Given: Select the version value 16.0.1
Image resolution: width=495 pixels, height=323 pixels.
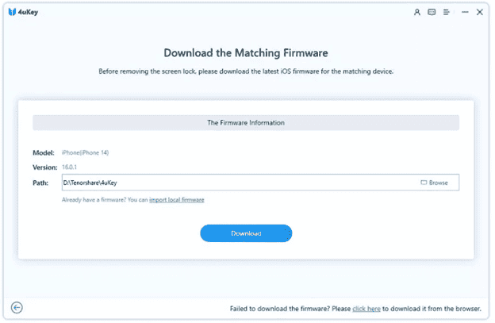Looking at the screenshot, I should point(69,167).
